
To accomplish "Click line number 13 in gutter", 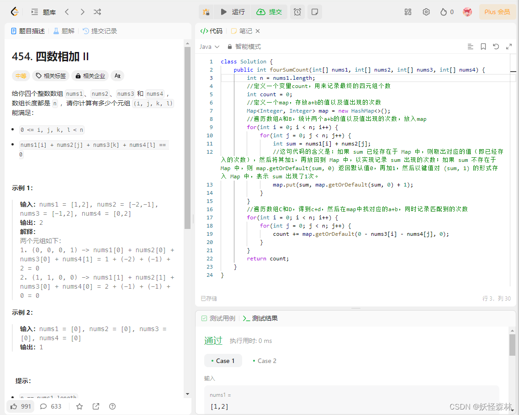I will pos(210,185).
